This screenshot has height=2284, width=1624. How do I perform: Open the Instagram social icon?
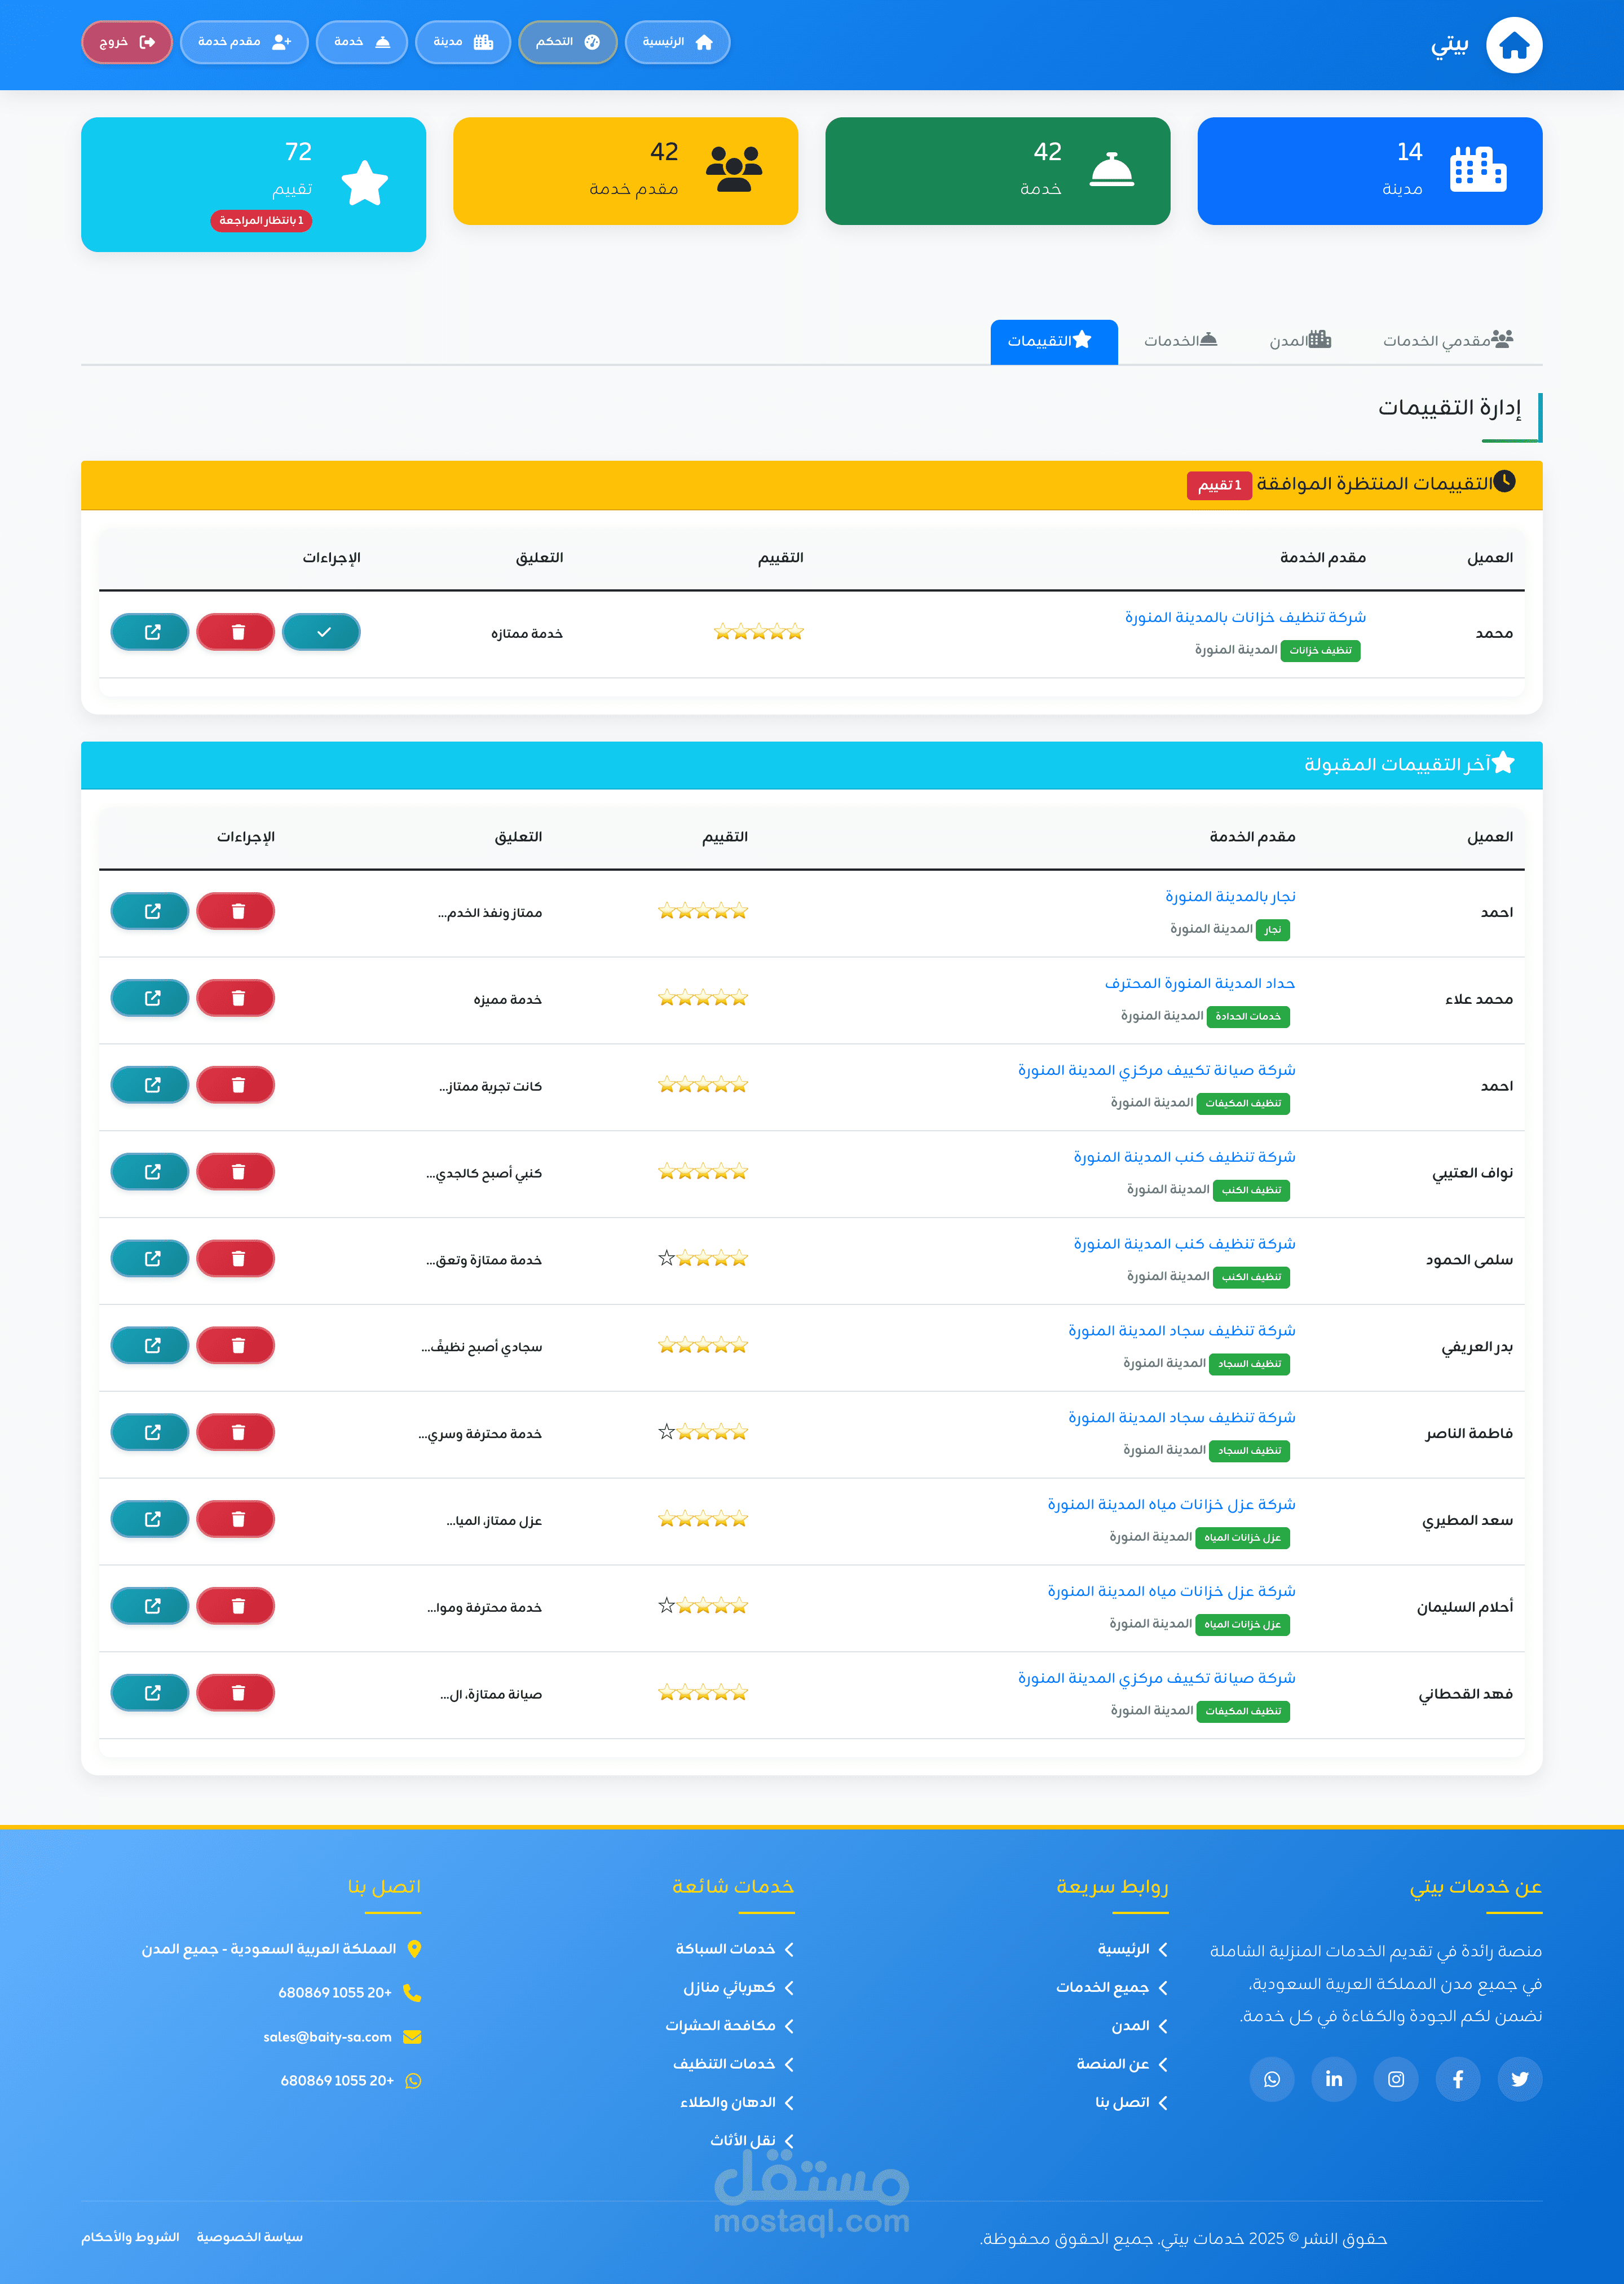pyautogui.click(x=1395, y=2079)
